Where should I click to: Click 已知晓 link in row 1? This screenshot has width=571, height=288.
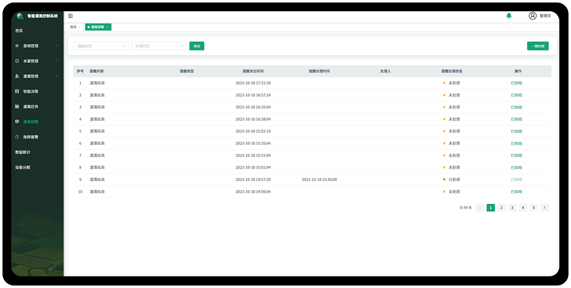tap(516, 83)
